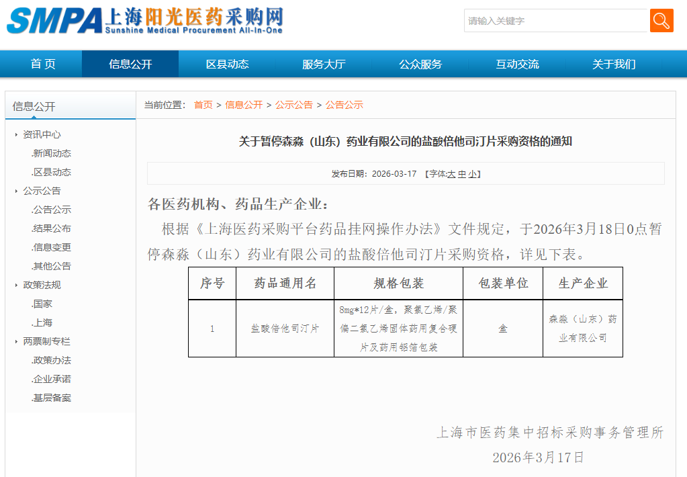Click 首页 in the breadcrumb path
Screen dimensions: 687x477
pos(203,105)
